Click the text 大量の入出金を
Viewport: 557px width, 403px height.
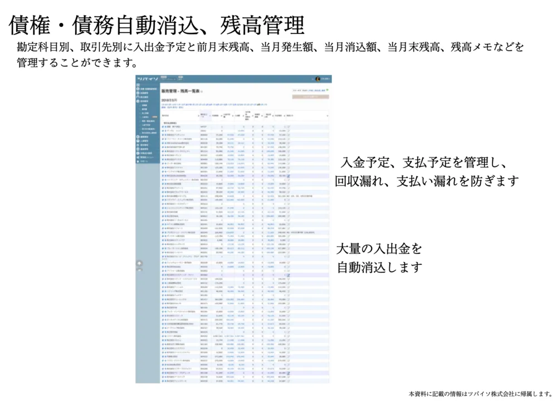pyautogui.click(x=379, y=249)
